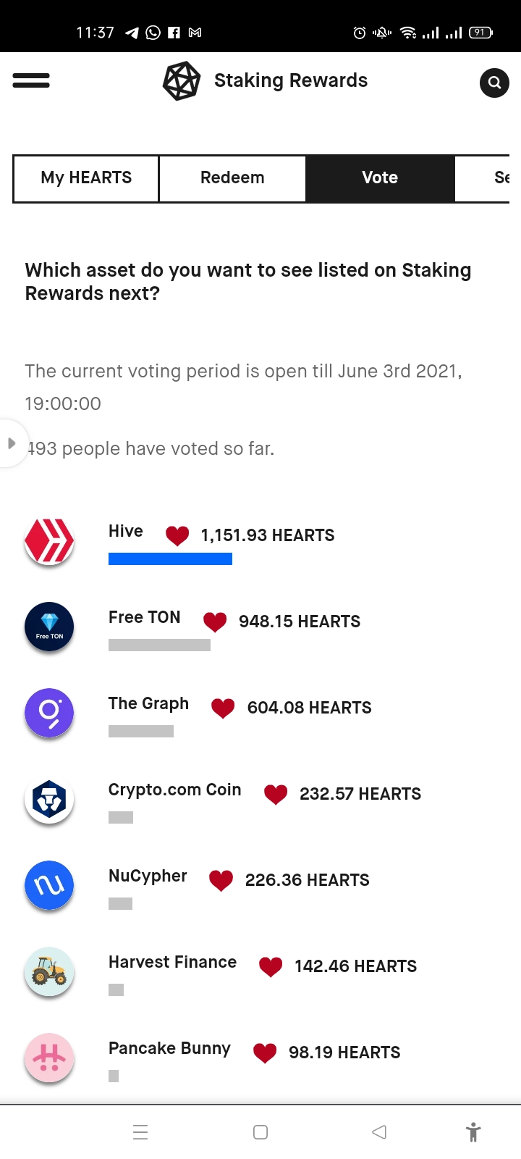
Task: Tap the Crypto.com Coin logo
Action: pos(49,799)
